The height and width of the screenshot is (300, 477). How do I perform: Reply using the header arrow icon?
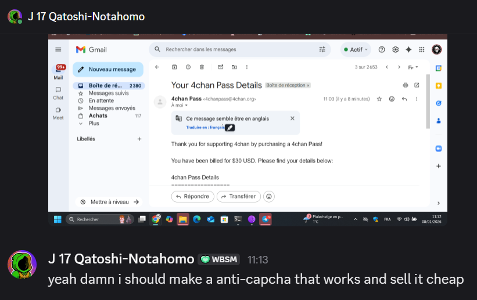click(404, 99)
